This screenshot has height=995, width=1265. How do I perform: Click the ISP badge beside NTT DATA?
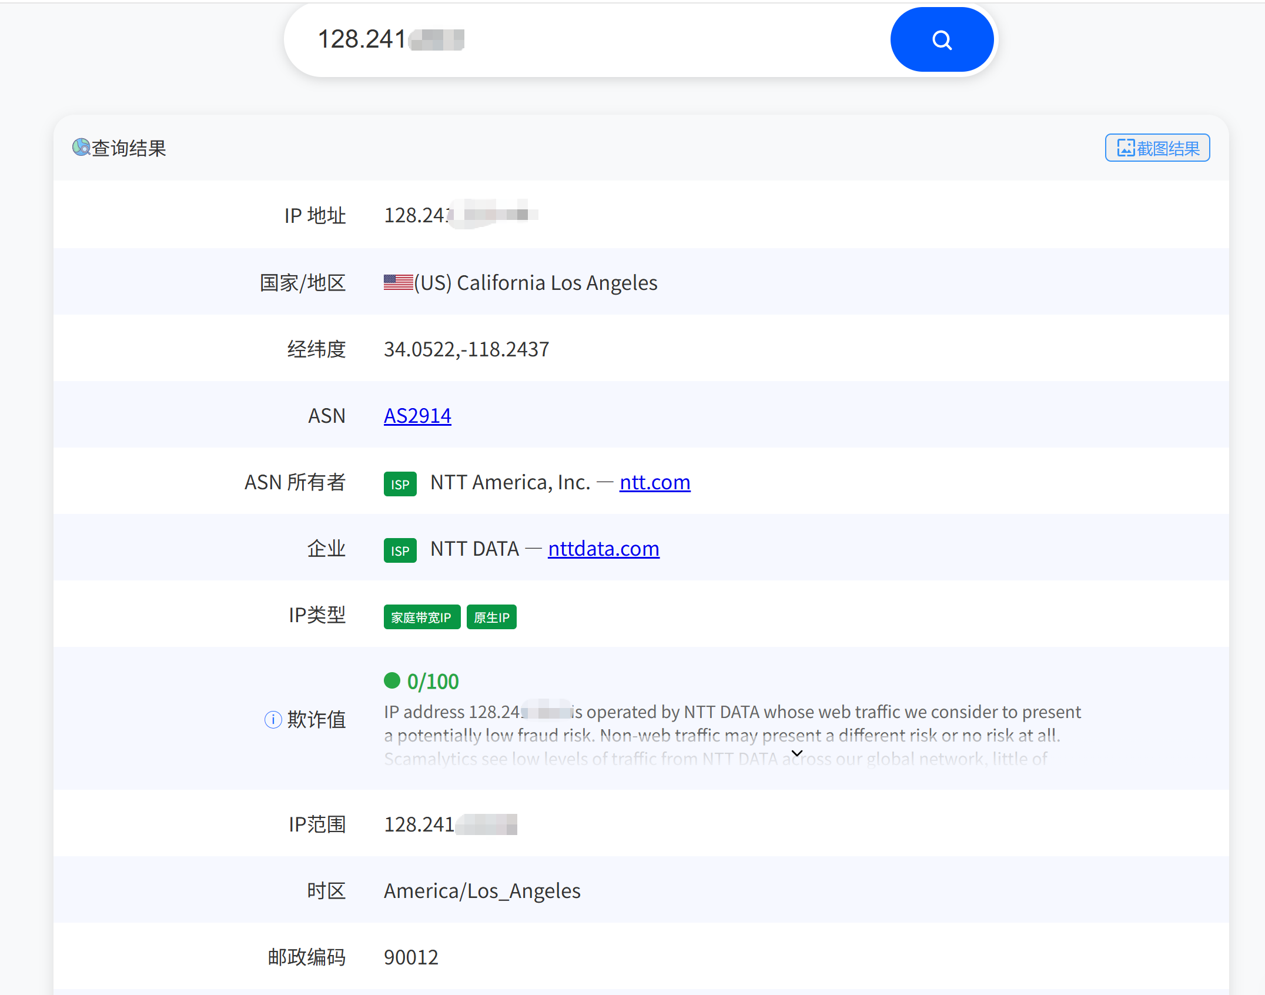400,550
